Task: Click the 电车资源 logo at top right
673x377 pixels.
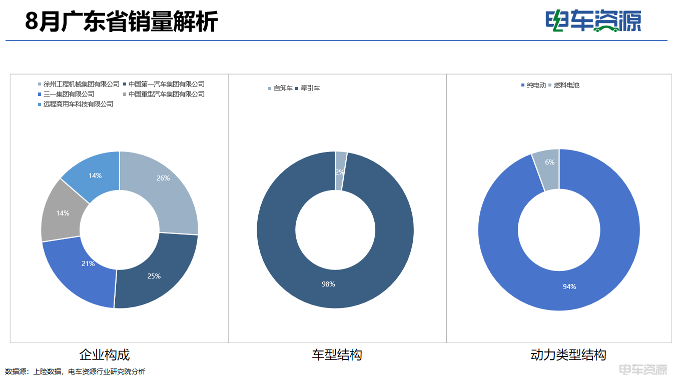Action: pos(593,21)
